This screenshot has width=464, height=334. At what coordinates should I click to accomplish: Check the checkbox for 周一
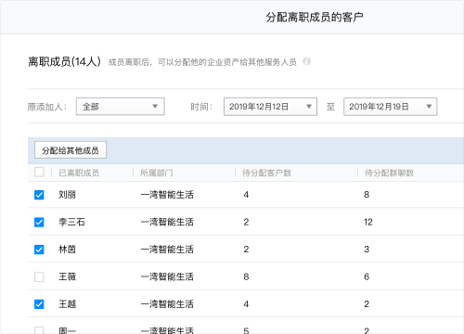[x=39, y=330]
